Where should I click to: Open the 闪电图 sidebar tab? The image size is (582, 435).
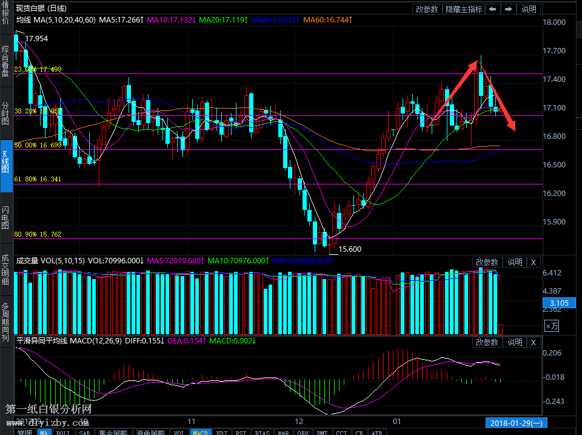[x=5, y=218]
